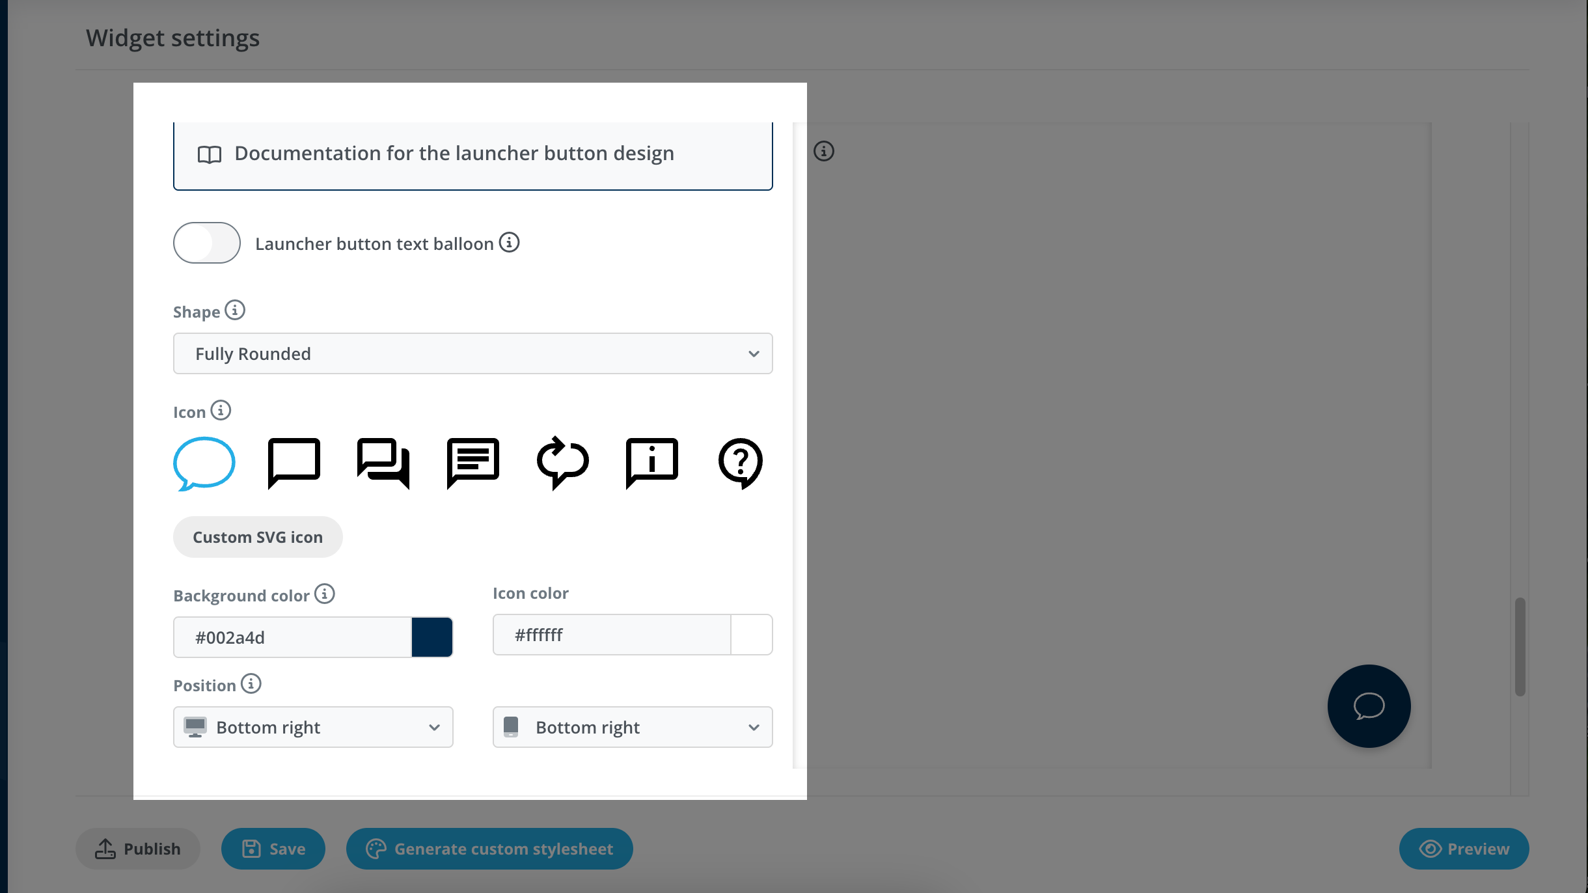Select the circular refresh arrow icon
1588x893 pixels.
(x=562, y=463)
